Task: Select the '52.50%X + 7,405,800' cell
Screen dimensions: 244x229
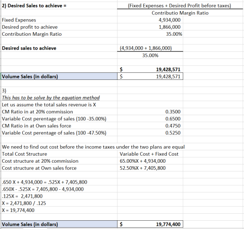Action: pyautogui.click(x=150, y=168)
